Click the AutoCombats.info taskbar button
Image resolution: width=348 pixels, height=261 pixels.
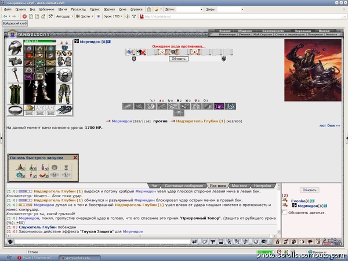click(79, 258)
